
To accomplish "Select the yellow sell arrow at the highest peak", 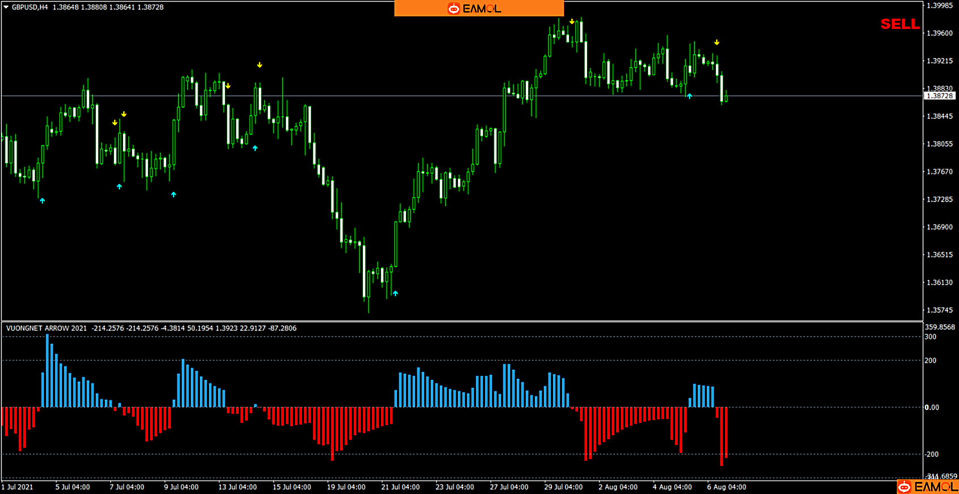I will pos(572,21).
